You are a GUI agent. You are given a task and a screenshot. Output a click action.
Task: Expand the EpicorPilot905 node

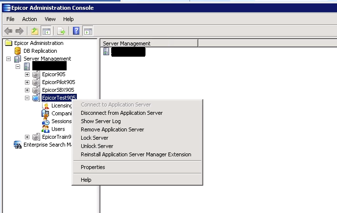27,82
